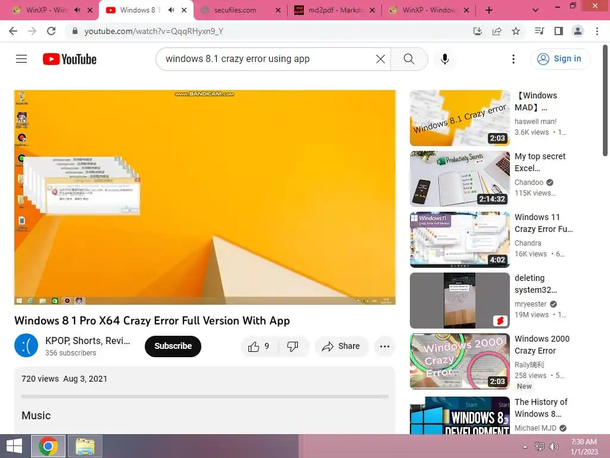Screen dimensions: 610x458
Task: Open File Explorer from the taskbar
Action: coord(85,446)
